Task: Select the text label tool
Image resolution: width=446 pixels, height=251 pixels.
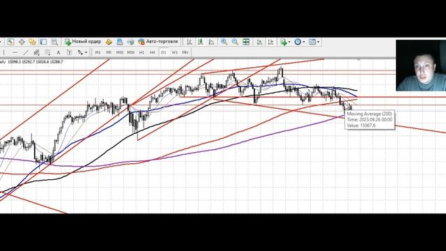Action: coord(69,52)
